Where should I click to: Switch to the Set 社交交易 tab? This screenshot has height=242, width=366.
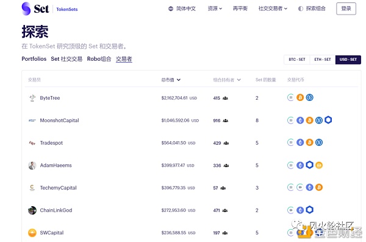click(x=66, y=59)
